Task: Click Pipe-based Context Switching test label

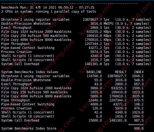Action: click(x=28, y=48)
